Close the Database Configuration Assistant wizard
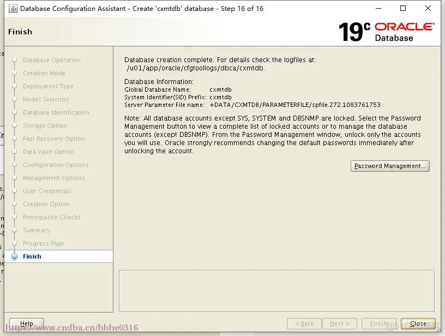The width and height of the screenshot is (445, 336). [x=418, y=323]
